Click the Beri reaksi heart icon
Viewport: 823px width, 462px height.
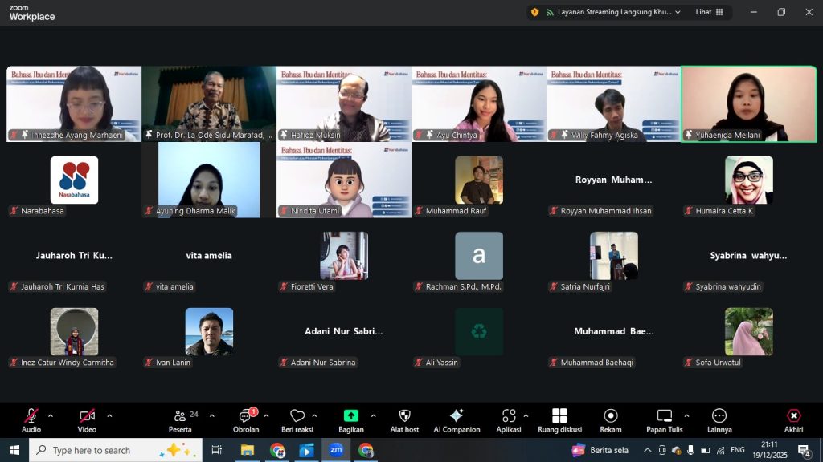coord(297,419)
